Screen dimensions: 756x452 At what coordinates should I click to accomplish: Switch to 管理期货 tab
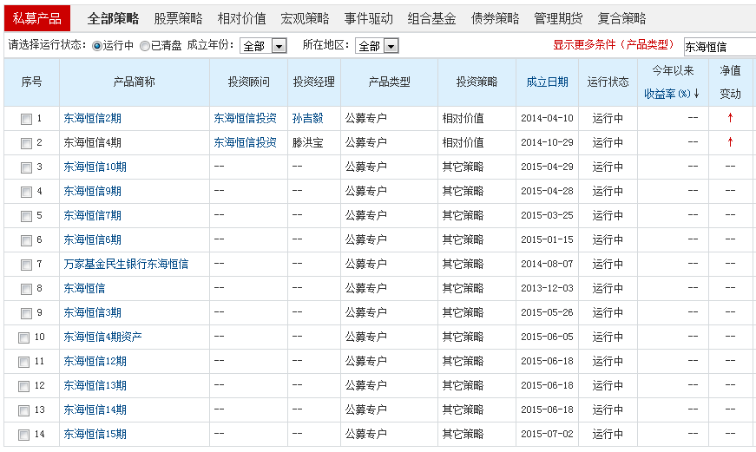pyautogui.click(x=558, y=18)
